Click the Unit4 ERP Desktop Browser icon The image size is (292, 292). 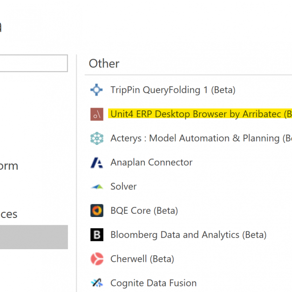97,114
